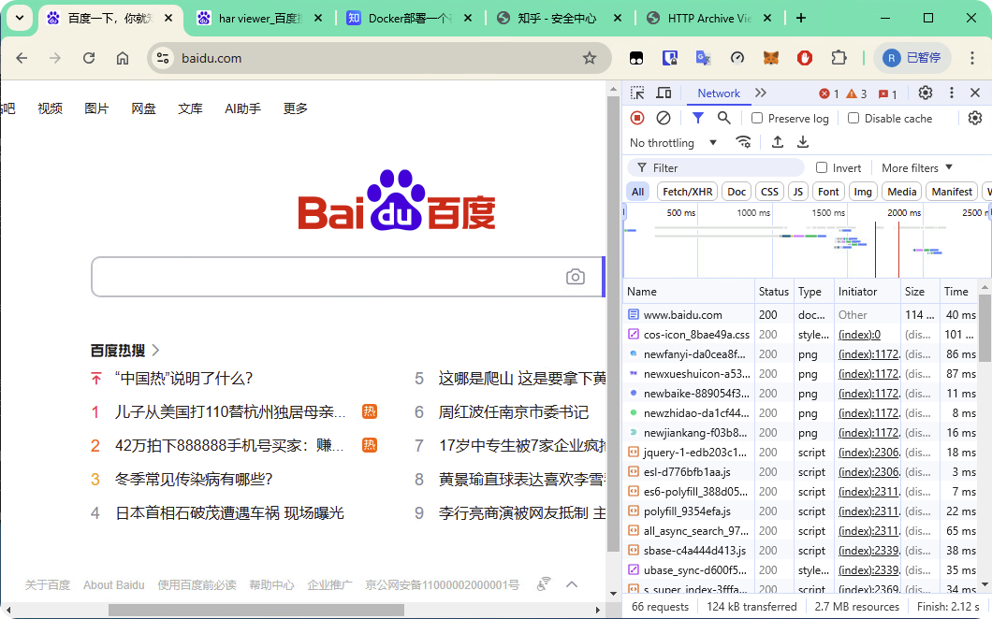Open the browser home page

coord(122,58)
